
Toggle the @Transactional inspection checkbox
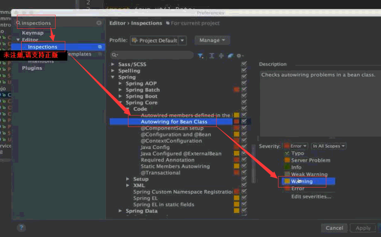tap(244, 172)
